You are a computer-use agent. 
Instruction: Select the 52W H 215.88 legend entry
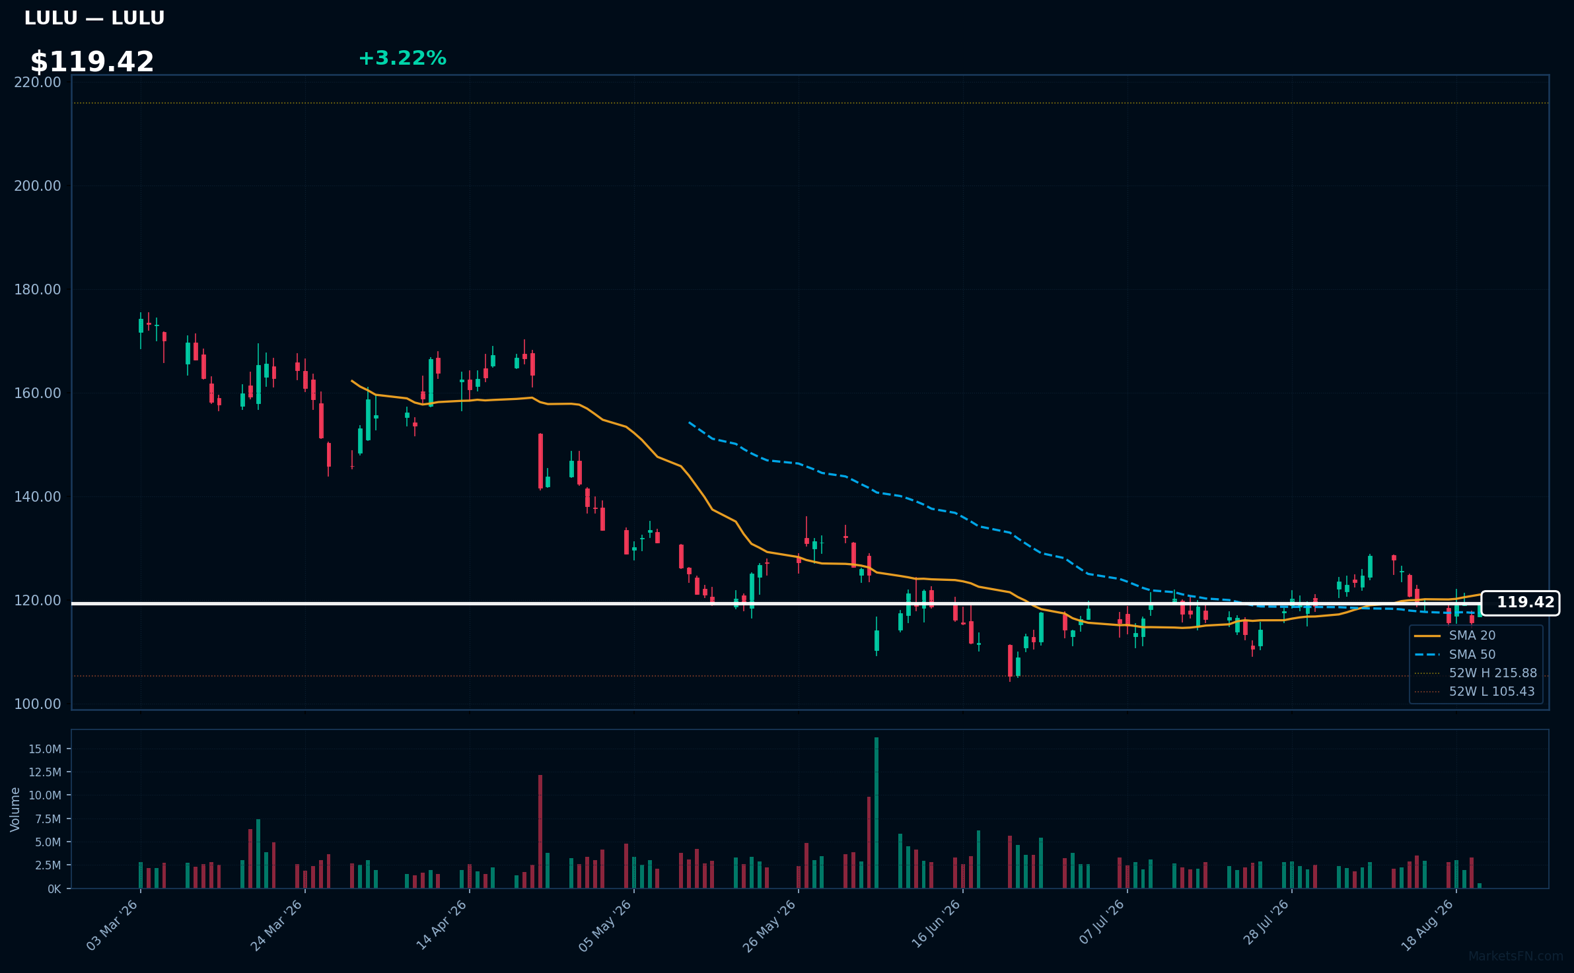(x=1476, y=673)
